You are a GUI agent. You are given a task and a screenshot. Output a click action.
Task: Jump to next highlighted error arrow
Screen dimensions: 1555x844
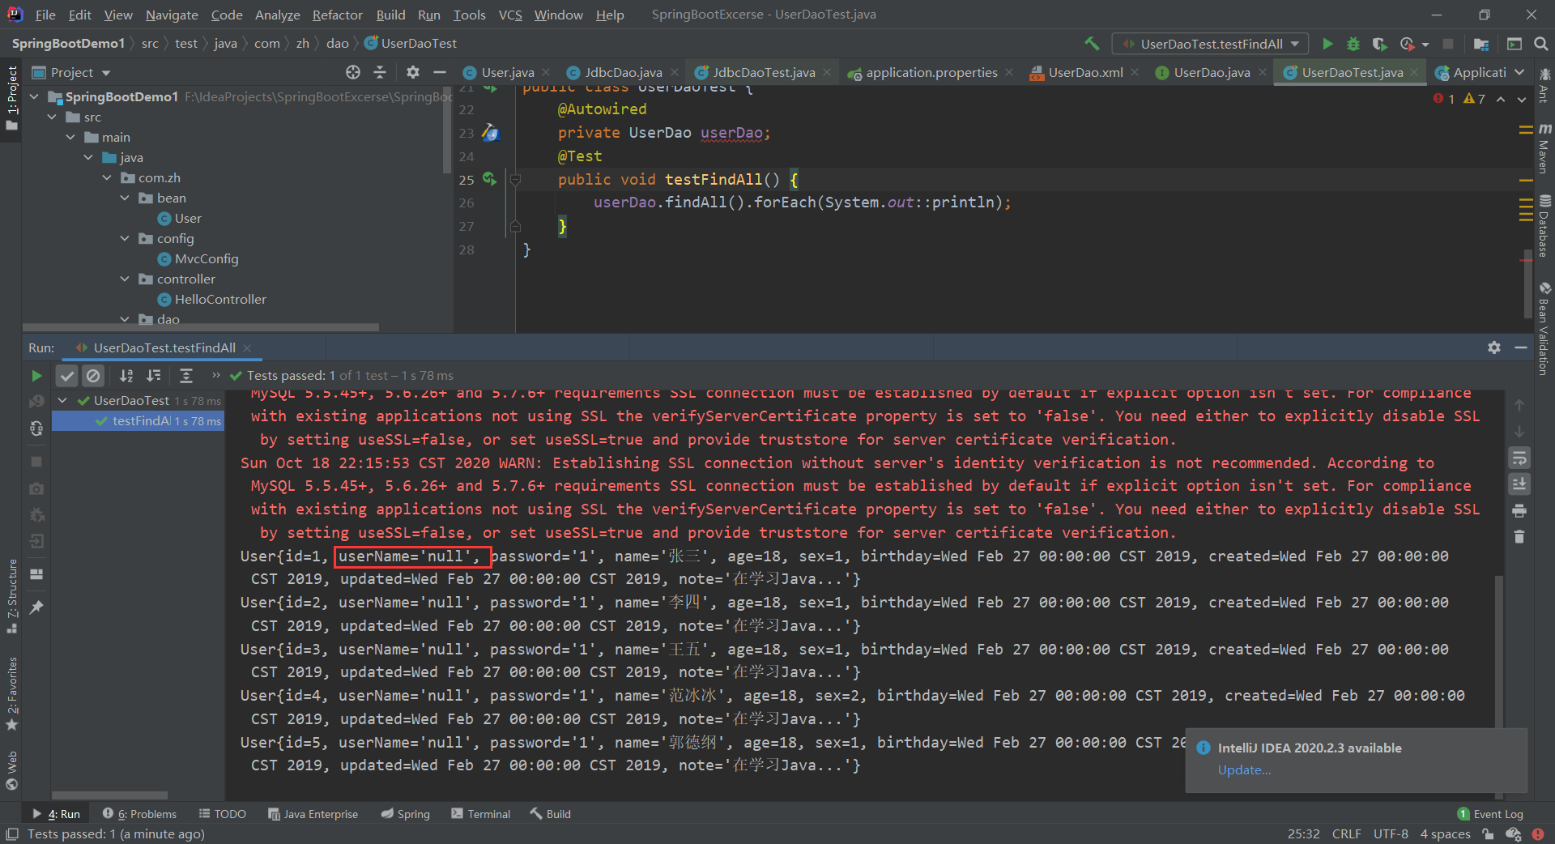pos(1522,99)
